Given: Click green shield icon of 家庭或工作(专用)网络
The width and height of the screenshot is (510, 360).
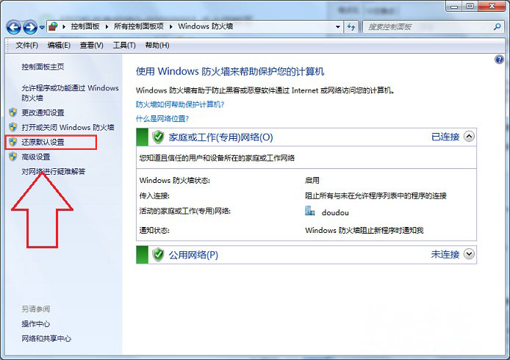Looking at the screenshot, I should (158, 137).
